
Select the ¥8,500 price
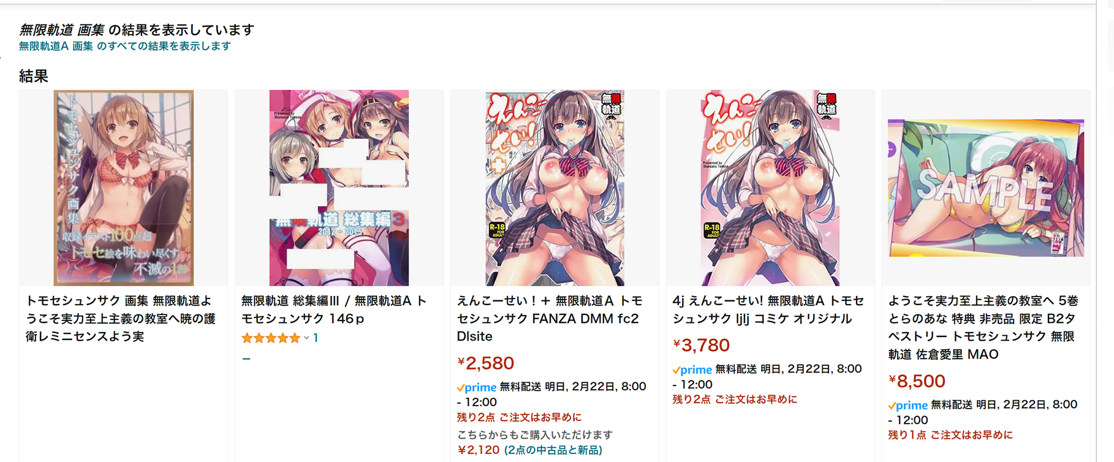coord(917,381)
